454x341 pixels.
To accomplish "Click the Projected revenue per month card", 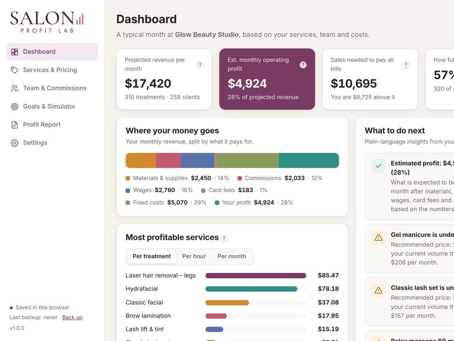I will pyautogui.click(x=164, y=79).
